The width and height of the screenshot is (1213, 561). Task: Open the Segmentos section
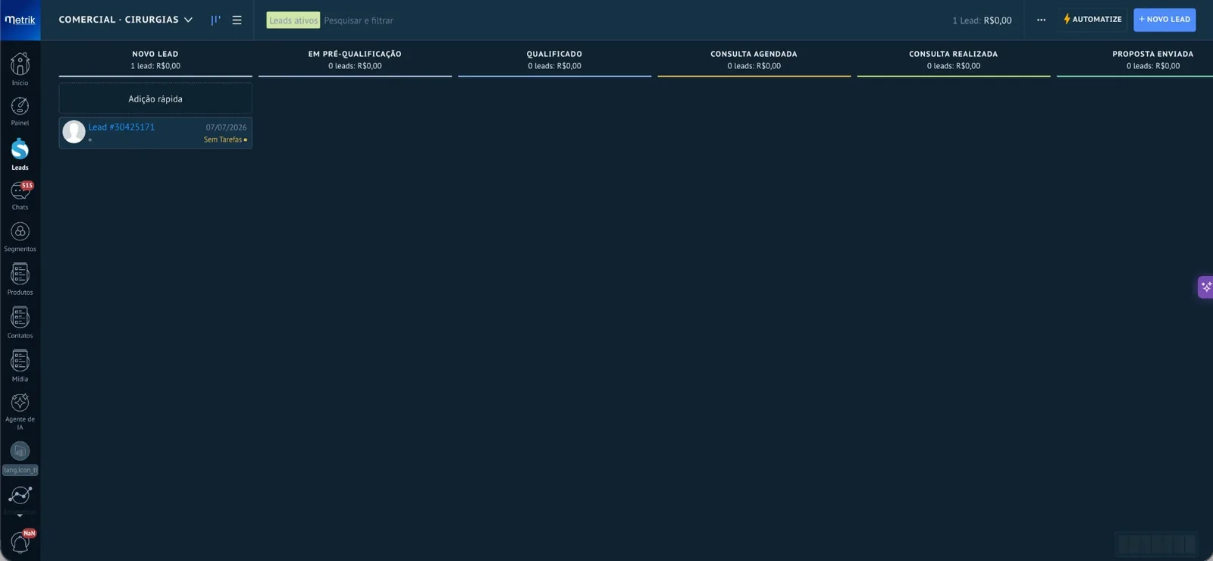(x=20, y=237)
